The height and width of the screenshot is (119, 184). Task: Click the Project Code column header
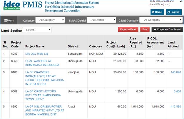click(x=16, y=44)
